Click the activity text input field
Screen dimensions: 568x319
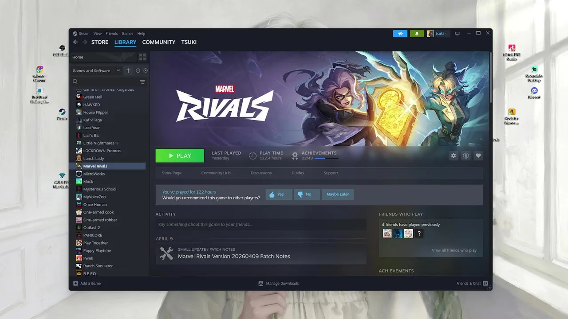coord(261,225)
